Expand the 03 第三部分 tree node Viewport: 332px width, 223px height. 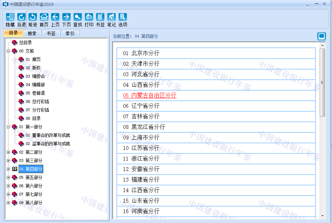coord(8,160)
